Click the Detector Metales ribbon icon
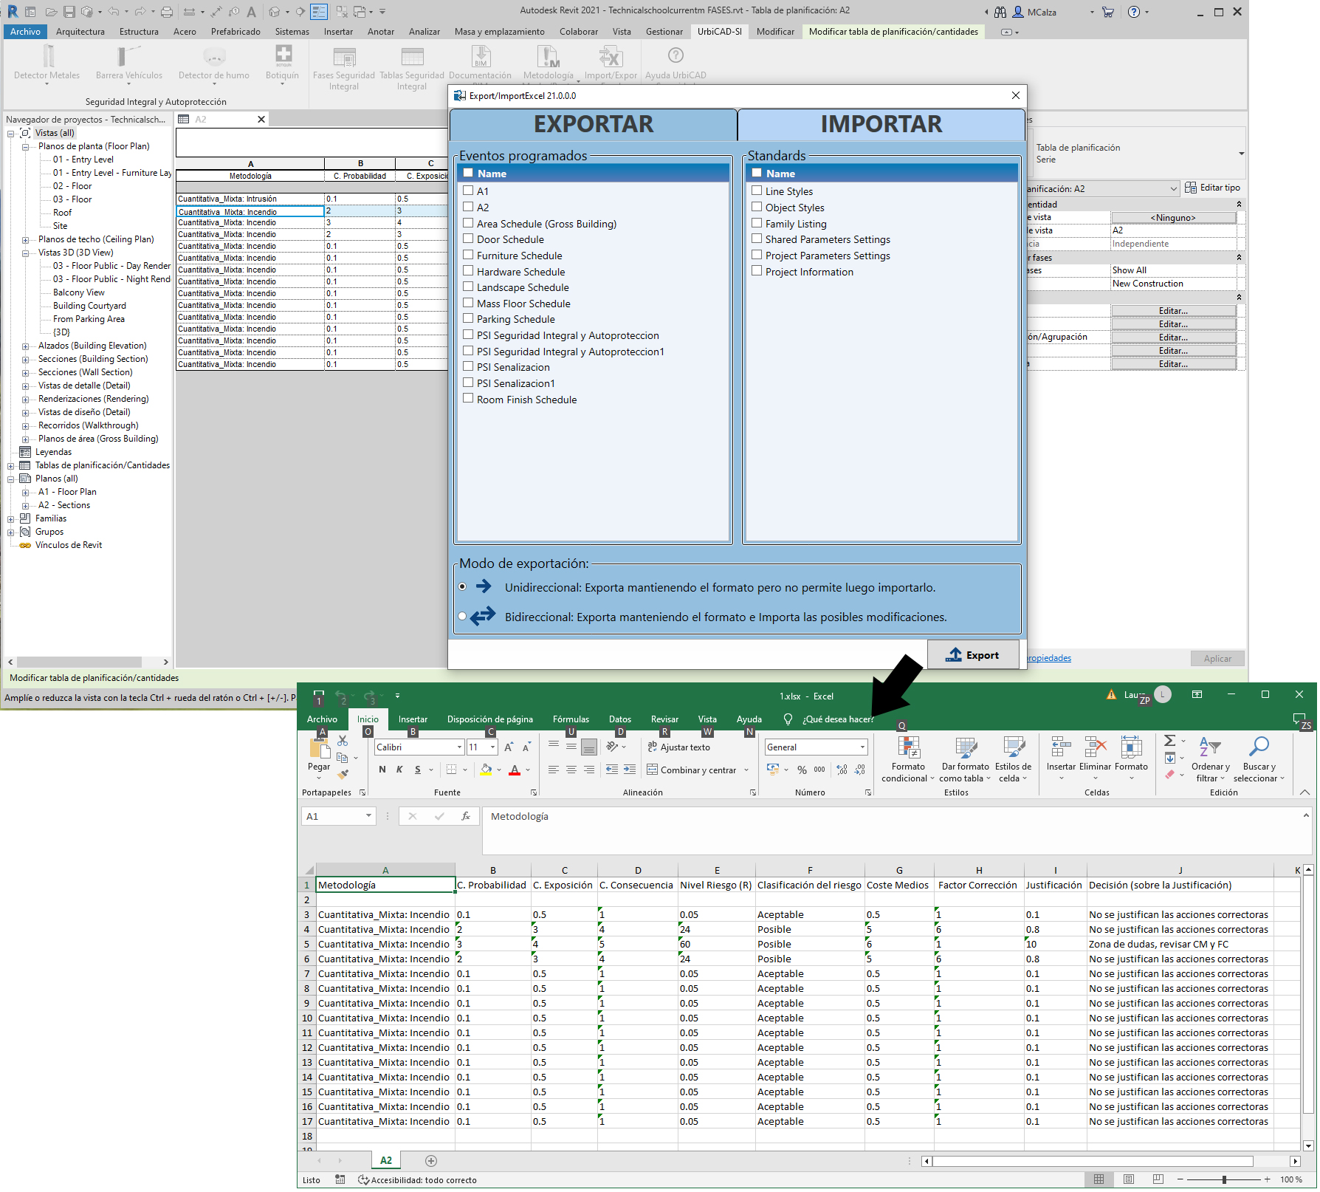1320x1192 pixels. pyautogui.click(x=48, y=57)
